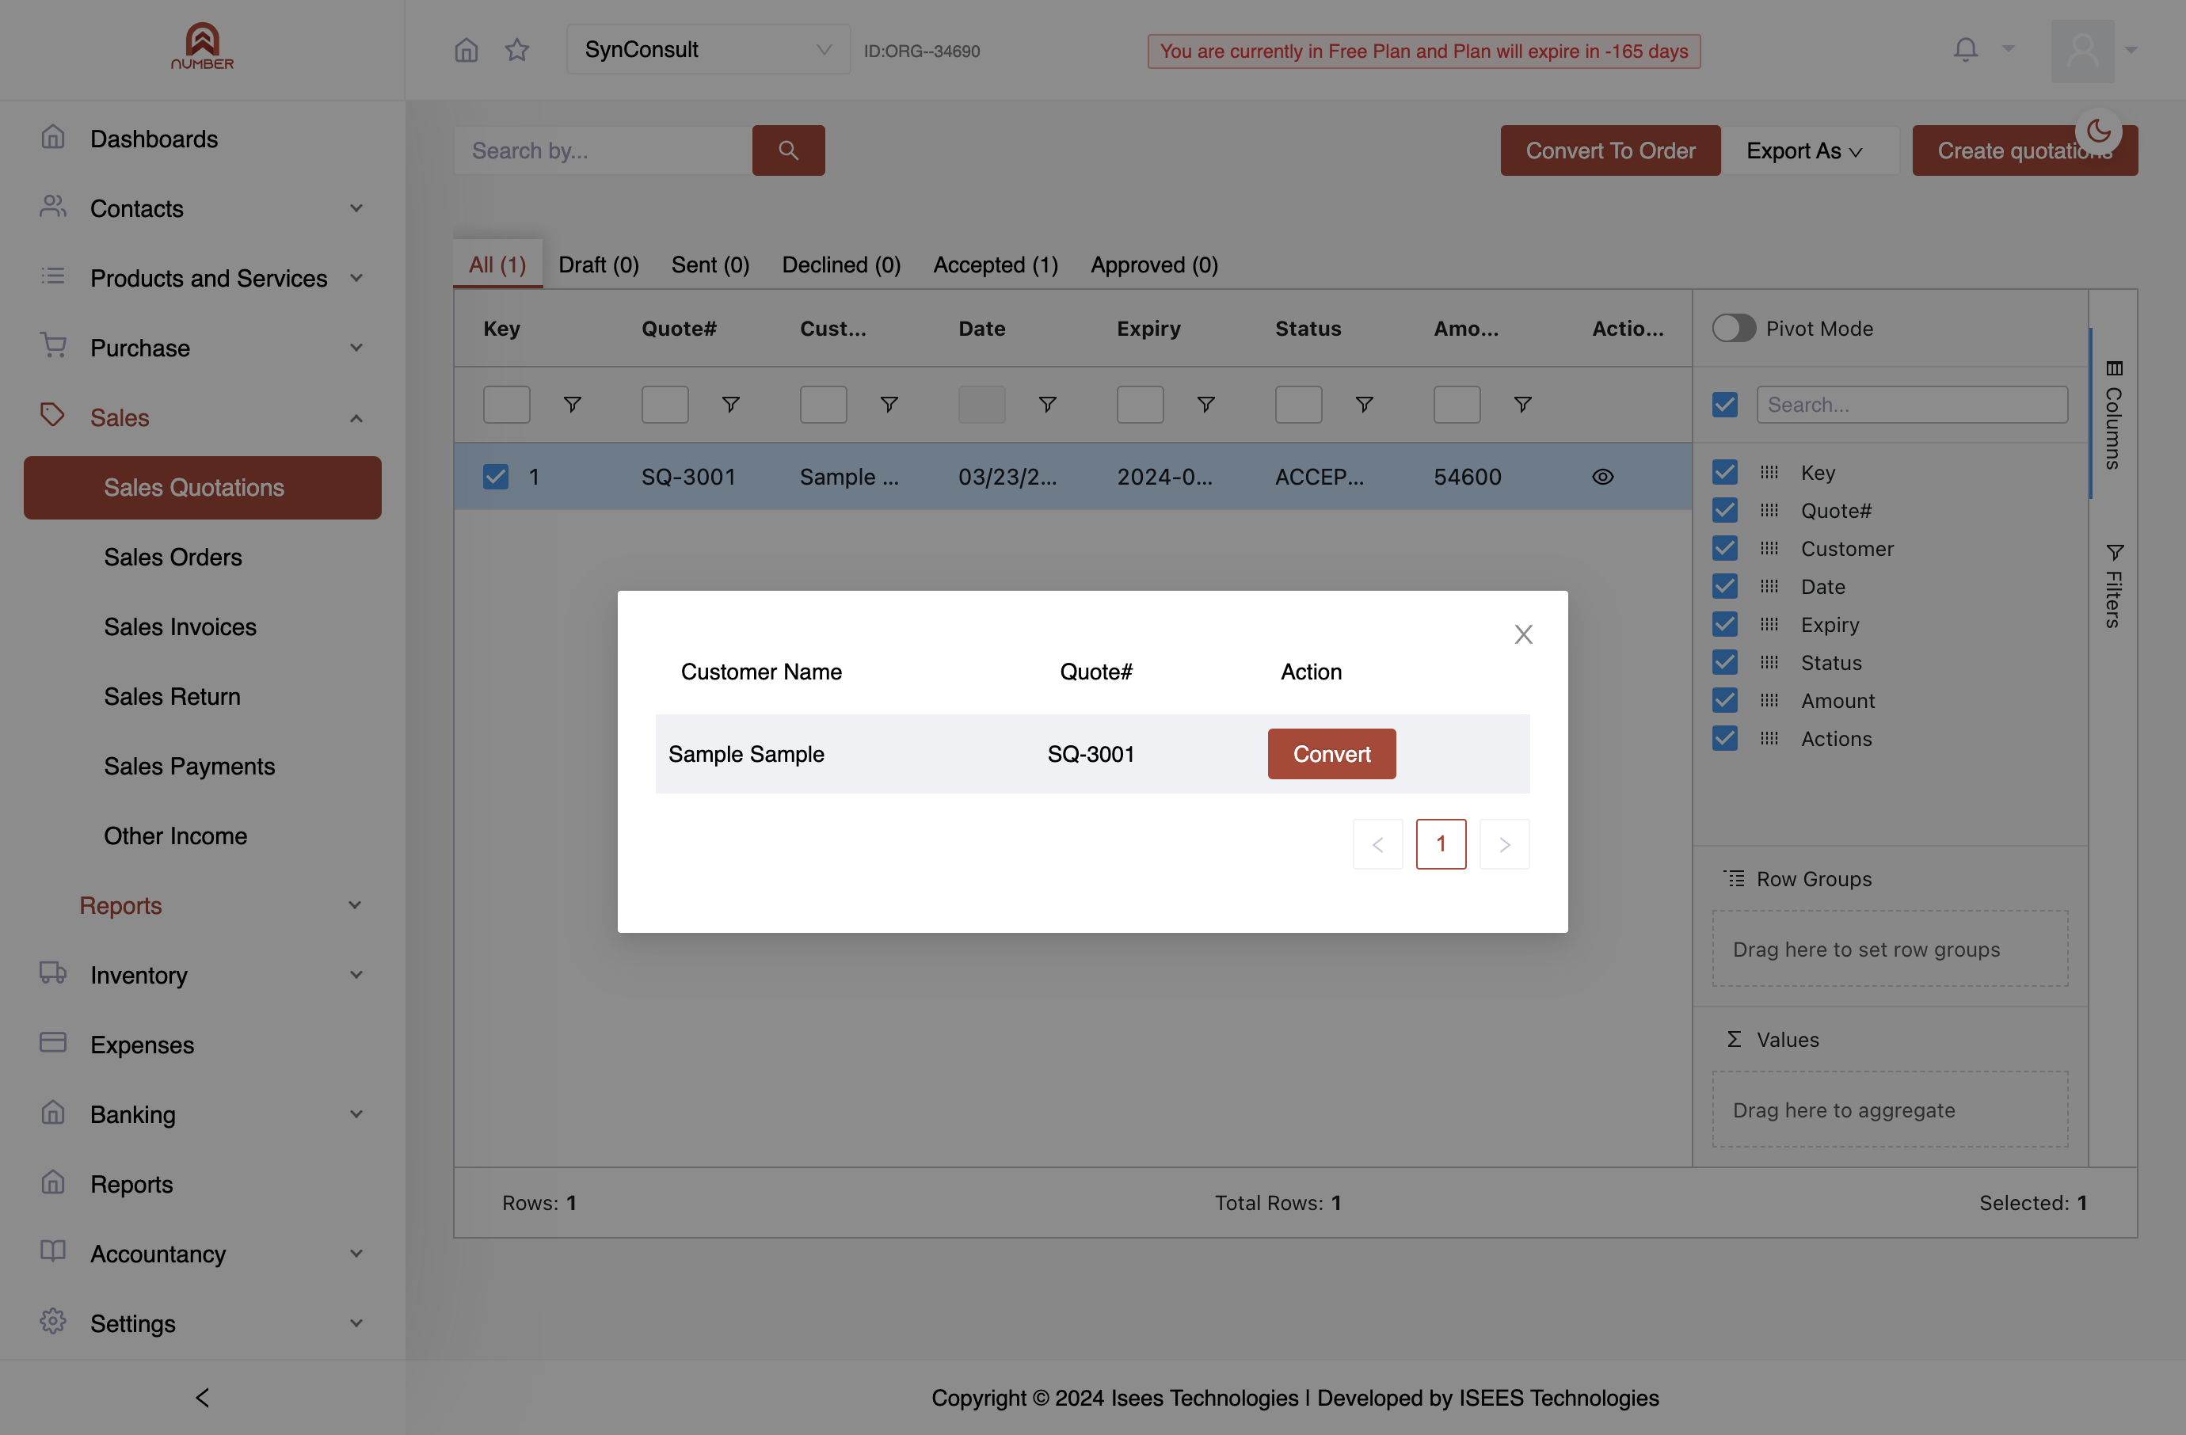This screenshot has width=2186, height=1435.
Task: Collapse the Sales menu
Action: [202, 417]
